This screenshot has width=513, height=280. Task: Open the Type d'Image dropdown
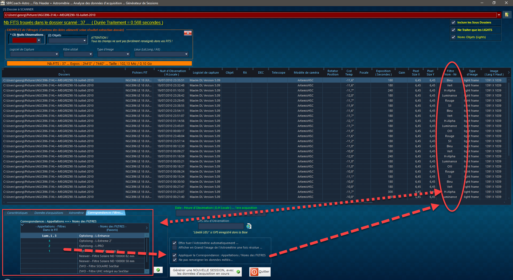coord(128,54)
